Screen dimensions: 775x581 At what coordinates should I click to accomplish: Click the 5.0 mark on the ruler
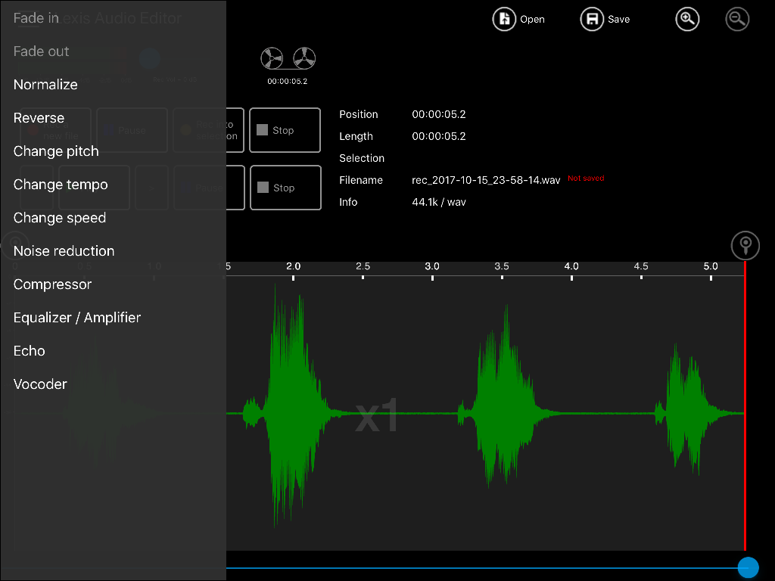pos(711,266)
